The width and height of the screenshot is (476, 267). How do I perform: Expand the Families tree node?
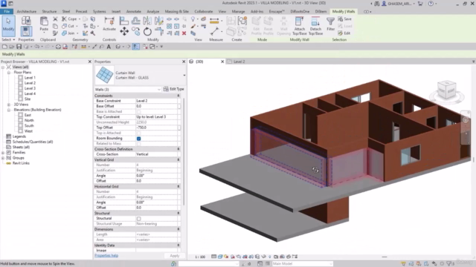click(3, 153)
